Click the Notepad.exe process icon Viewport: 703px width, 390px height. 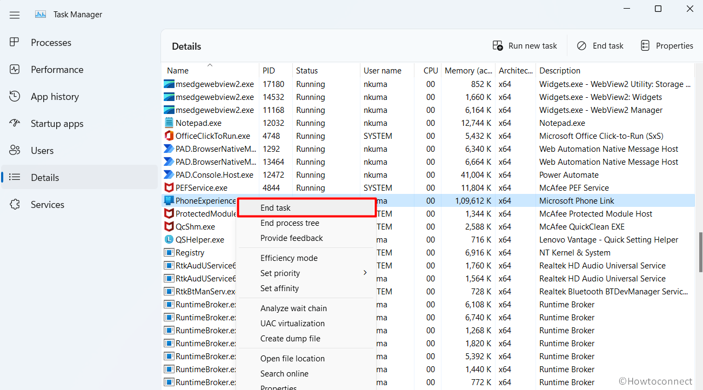click(x=169, y=123)
